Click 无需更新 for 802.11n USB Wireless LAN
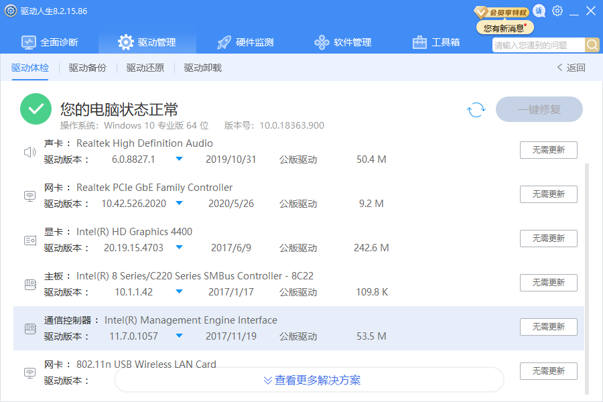This screenshot has width=603, height=402. point(548,371)
